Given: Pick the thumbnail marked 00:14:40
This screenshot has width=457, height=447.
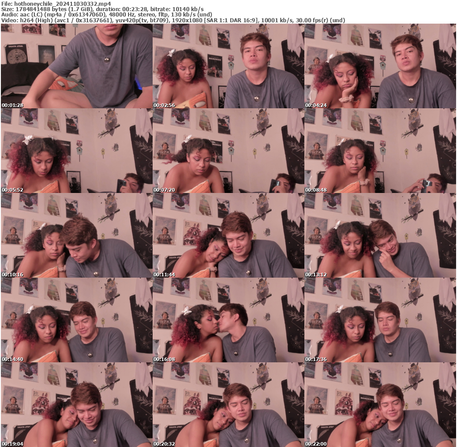Looking at the screenshot, I should [77, 320].
